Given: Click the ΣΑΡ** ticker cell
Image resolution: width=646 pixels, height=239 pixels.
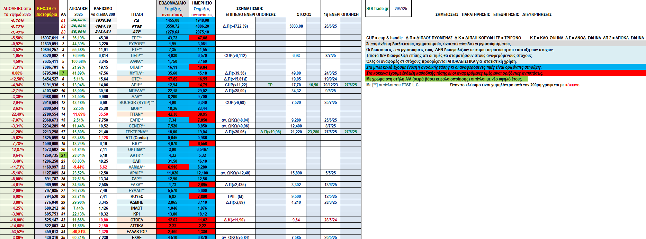Looking at the screenshot, I should (137, 179).
